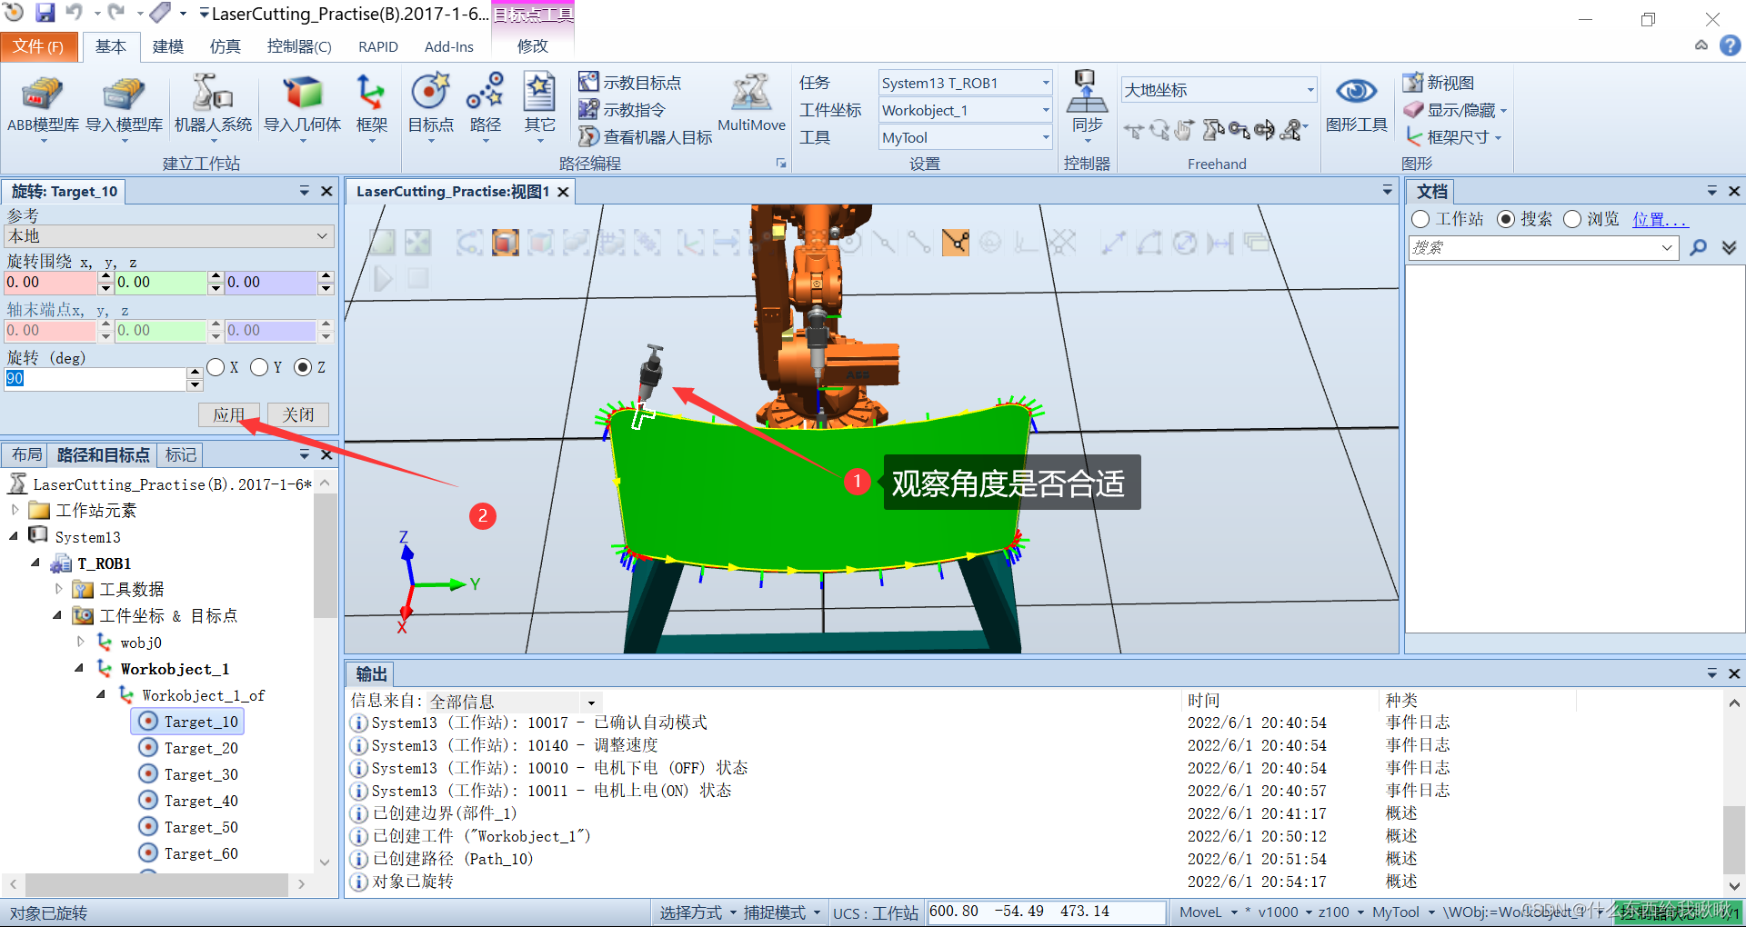Open the 其它 tool menu
The width and height of the screenshot is (1746, 927).
pos(539,105)
